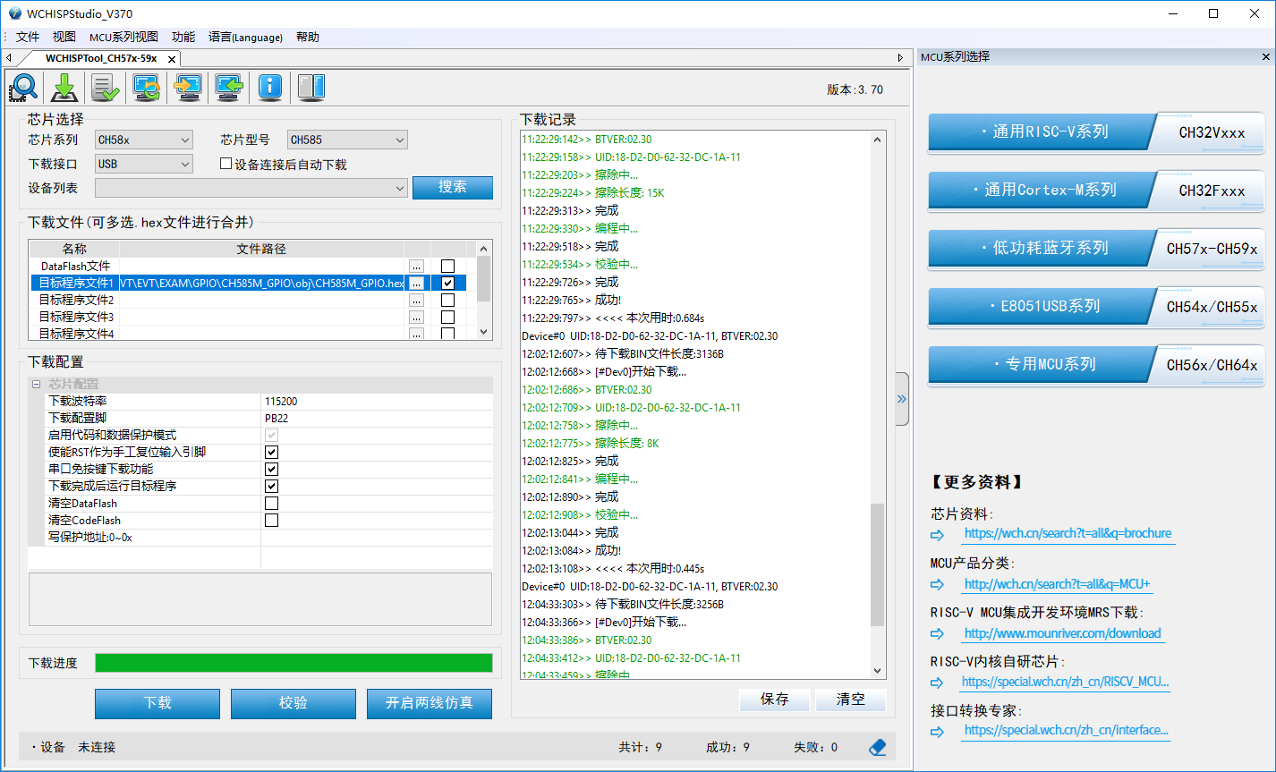Open 芯片系列 dropdown showing CH58x

[144, 140]
